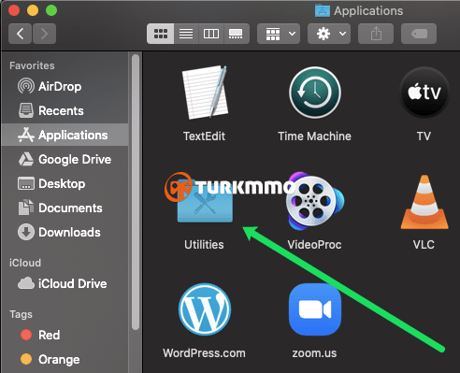Image resolution: width=460 pixels, height=373 pixels.
Task: Select the Time Machine app icon
Action: 315,93
